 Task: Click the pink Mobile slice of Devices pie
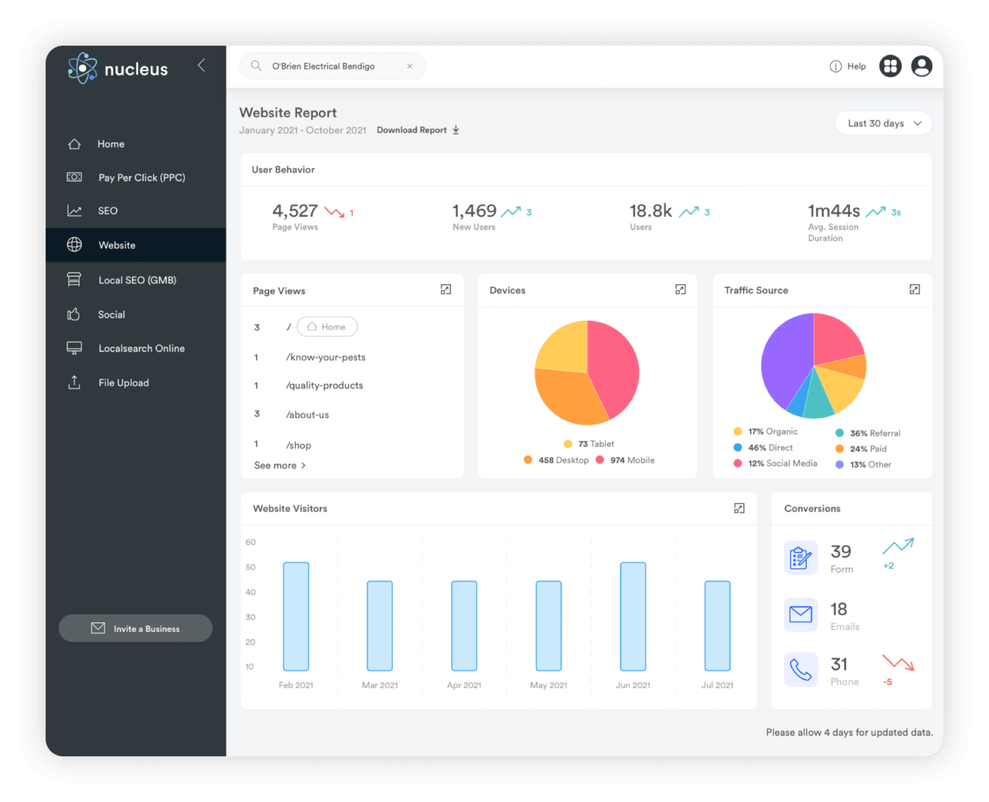(x=615, y=367)
